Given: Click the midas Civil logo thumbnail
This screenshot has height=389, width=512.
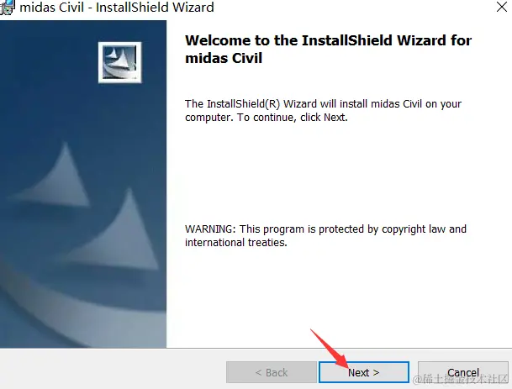Looking at the screenshot, I should [x=120, y=62].
